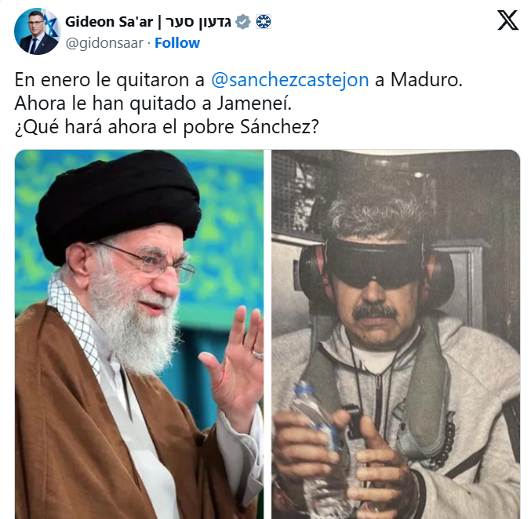Open the @gidonsaar handle
This screenshot has width=531, height=519.
click(x=104, y=43)
